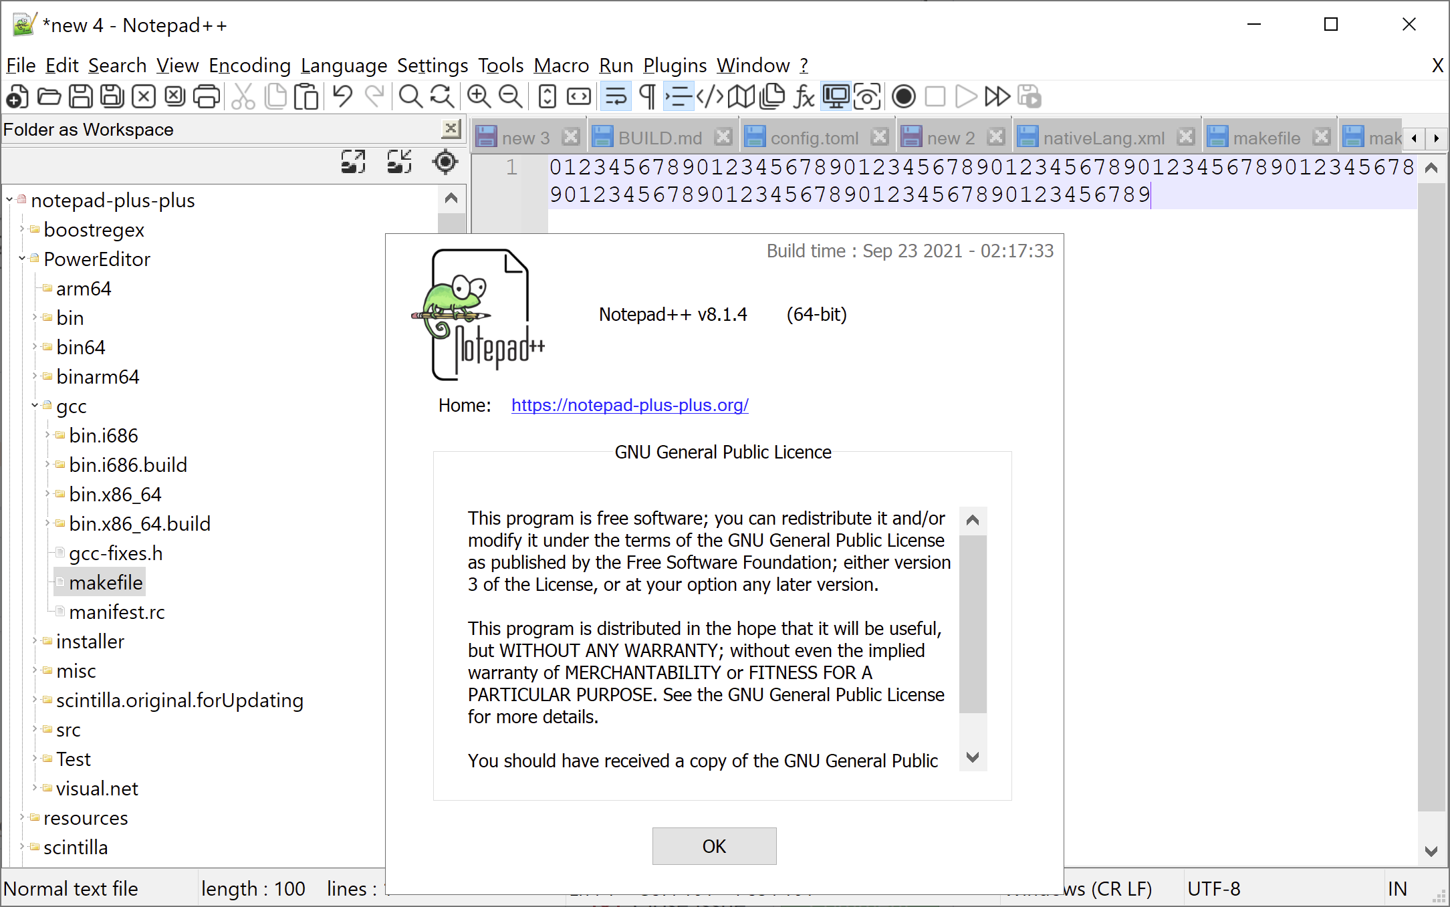Collapse the gcc folder

click(x=35, y=405)
